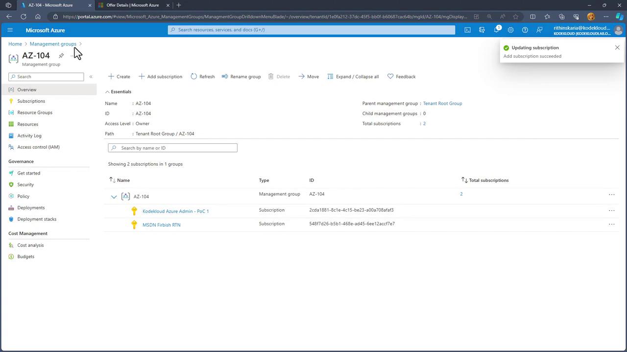Click the help question mark icon

coord(525,30)
